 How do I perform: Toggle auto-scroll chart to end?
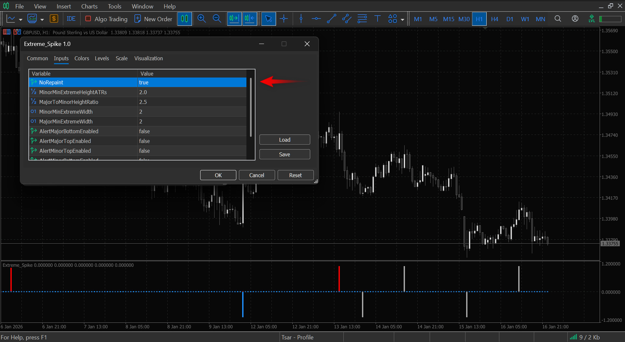[234, 19]
